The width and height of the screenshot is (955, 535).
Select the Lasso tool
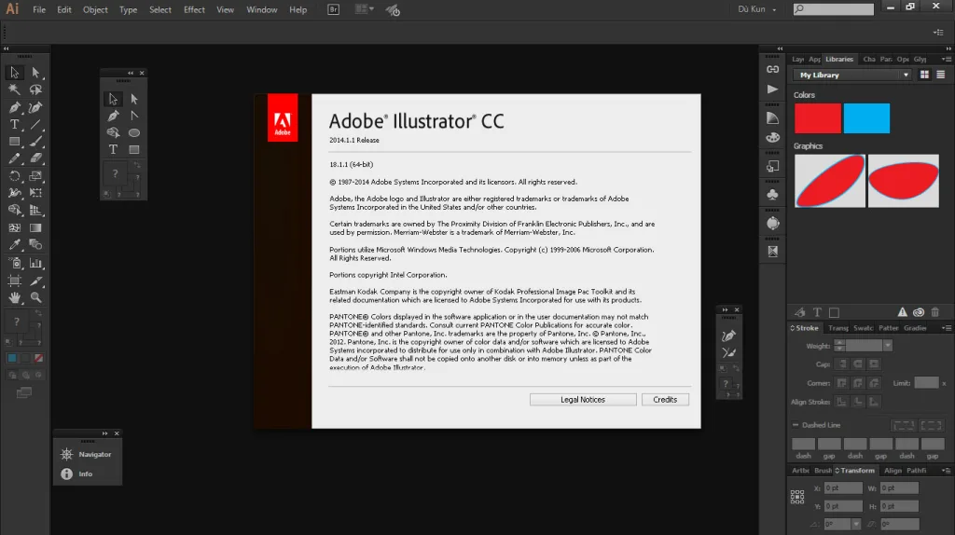[x=35, y=89]
